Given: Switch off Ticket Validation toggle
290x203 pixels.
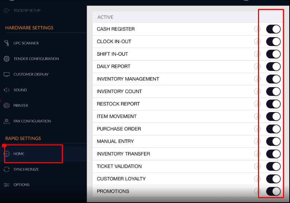Looking at the screenshot, I should (x=273, y=166).
